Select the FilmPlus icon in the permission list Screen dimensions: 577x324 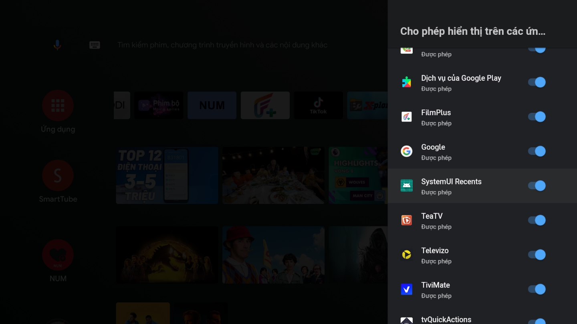(x=407, y=117)
